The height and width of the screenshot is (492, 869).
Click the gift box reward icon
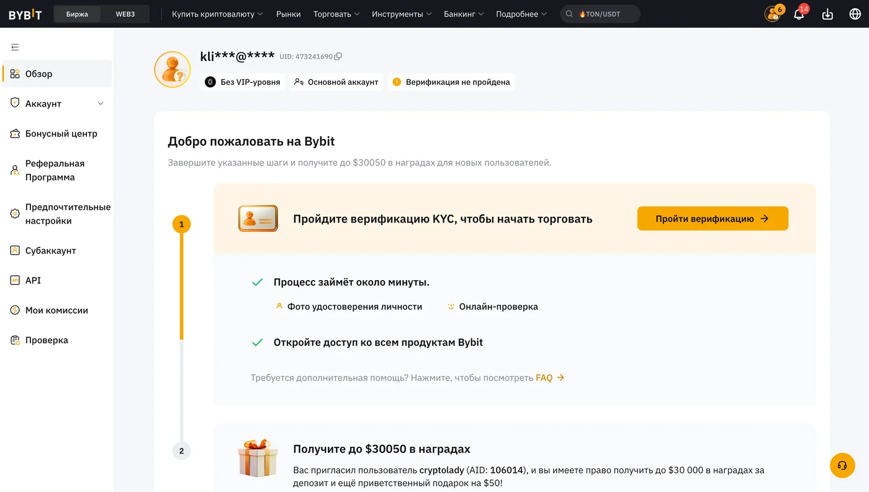click(258, 458)
